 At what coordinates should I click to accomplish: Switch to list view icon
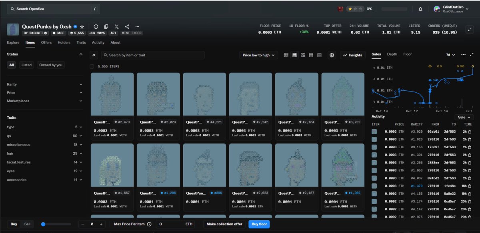[311, 55]
